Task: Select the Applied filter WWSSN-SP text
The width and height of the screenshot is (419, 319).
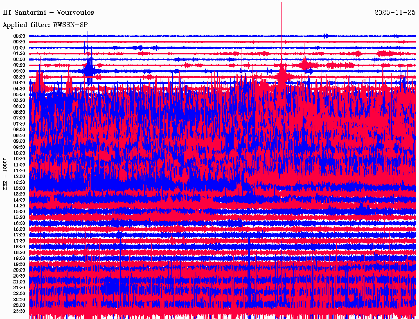Action: 45,25
